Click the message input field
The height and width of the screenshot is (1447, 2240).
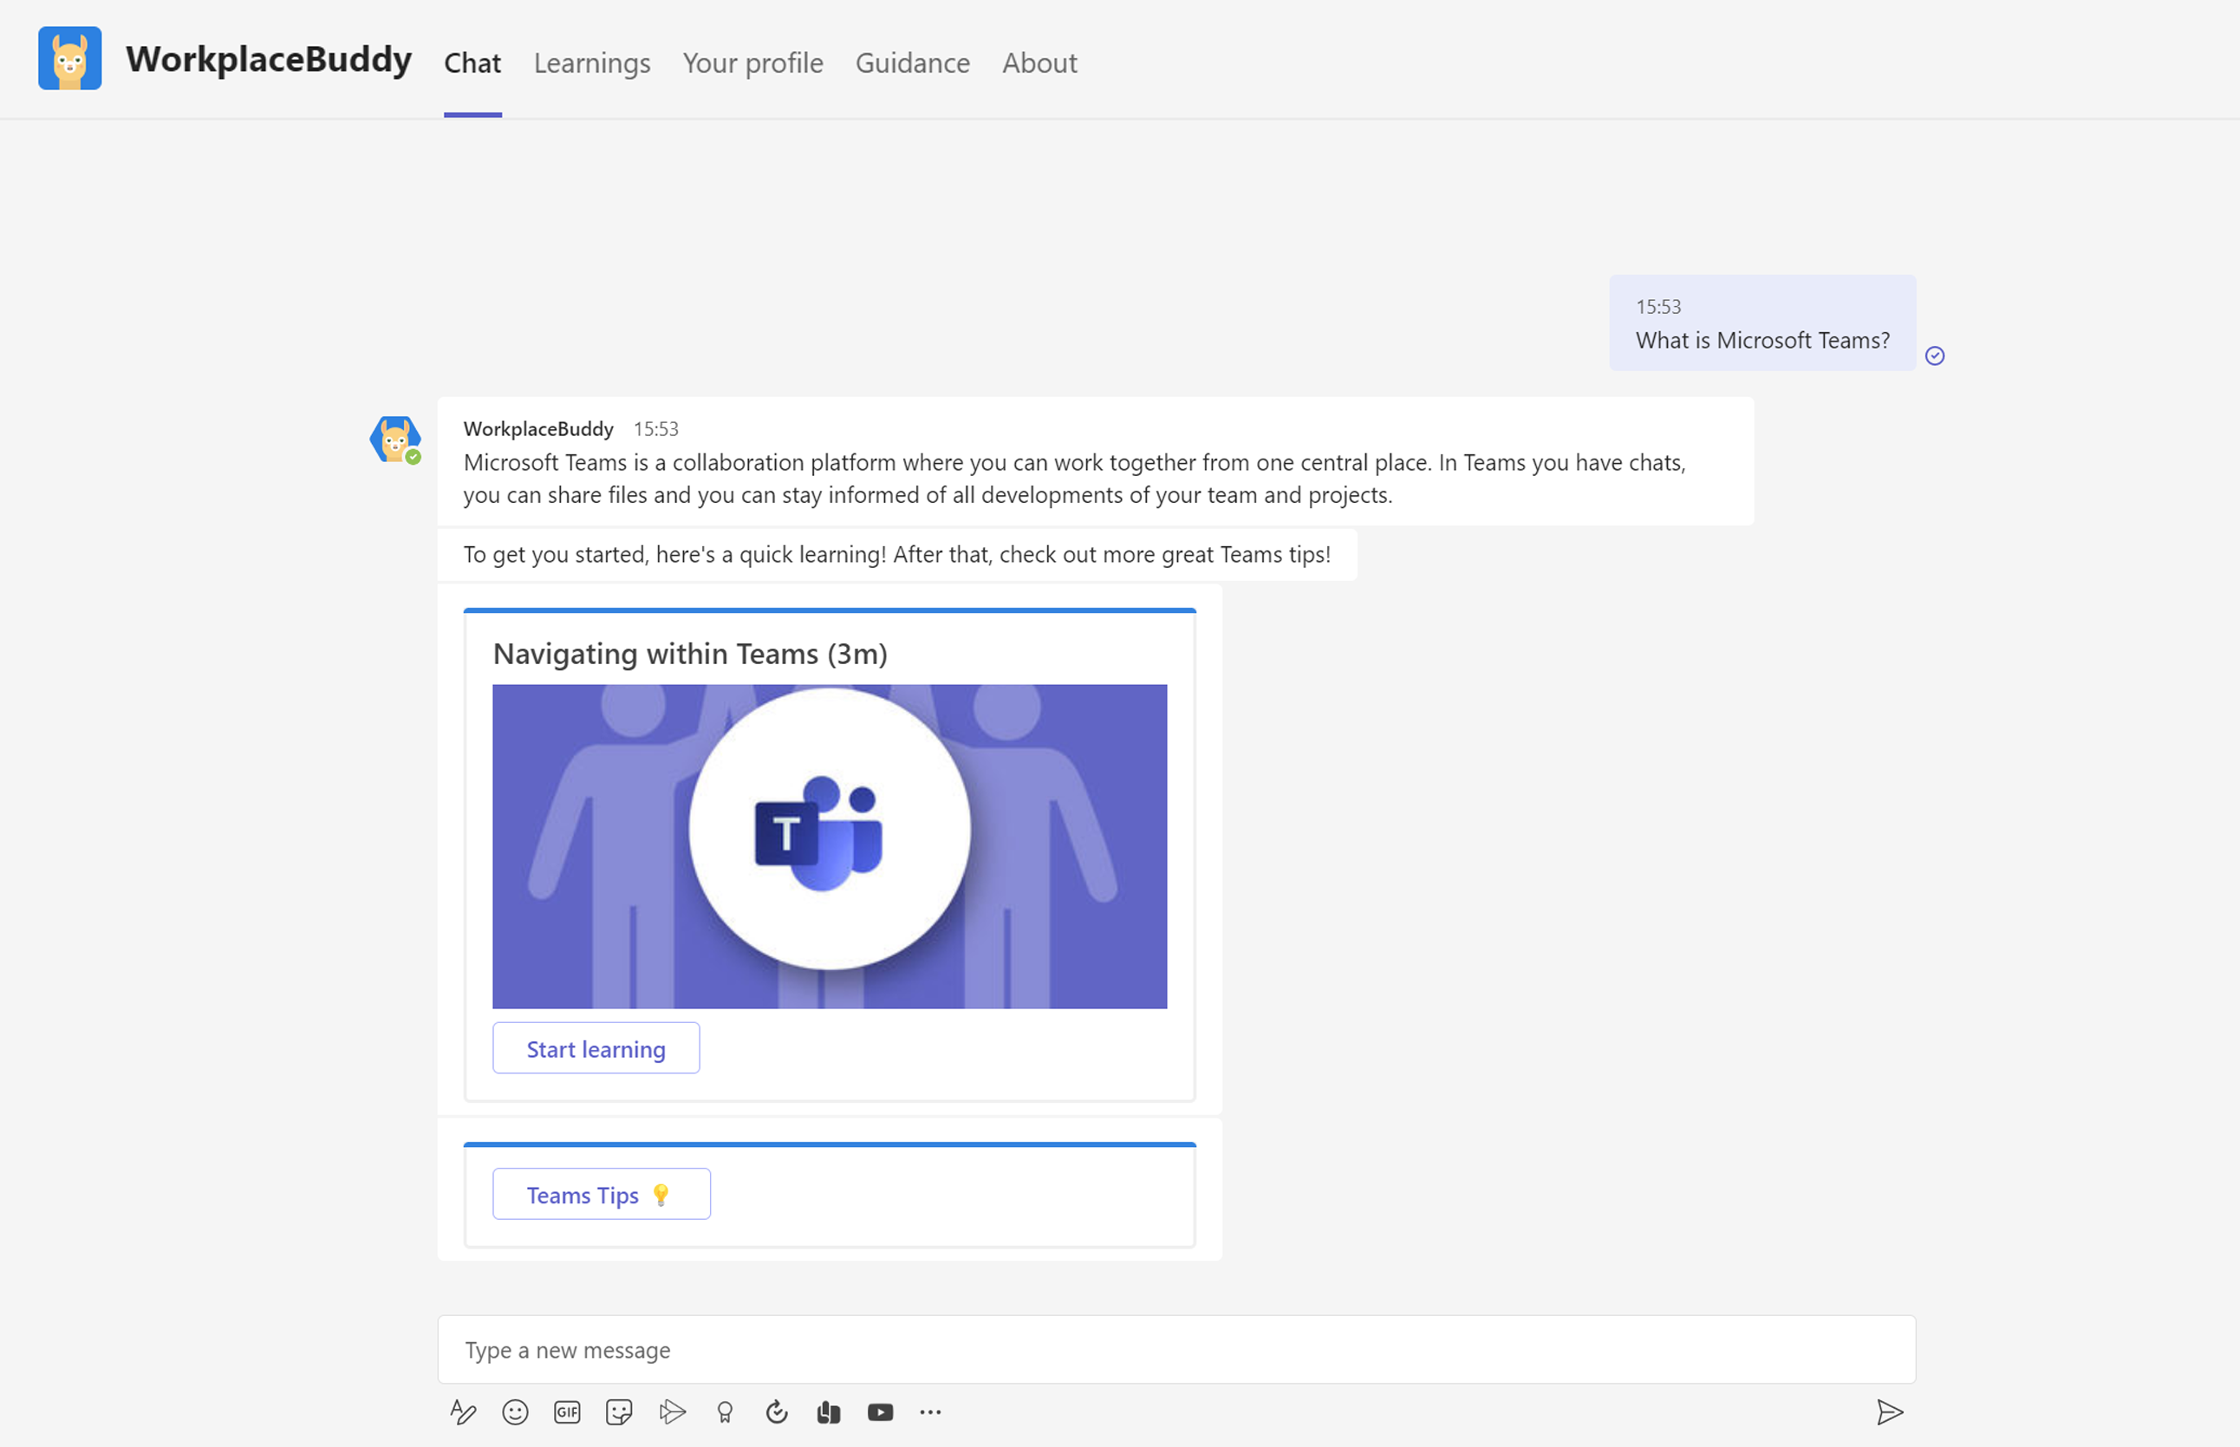pyautogui.click(x=1127, y=1349)
